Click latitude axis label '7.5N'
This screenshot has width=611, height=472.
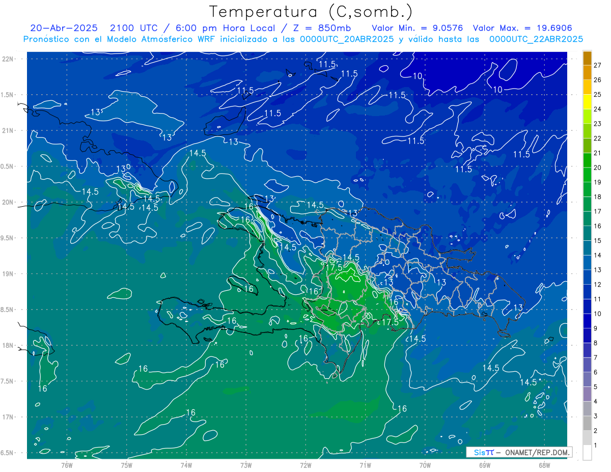(8, 381)
